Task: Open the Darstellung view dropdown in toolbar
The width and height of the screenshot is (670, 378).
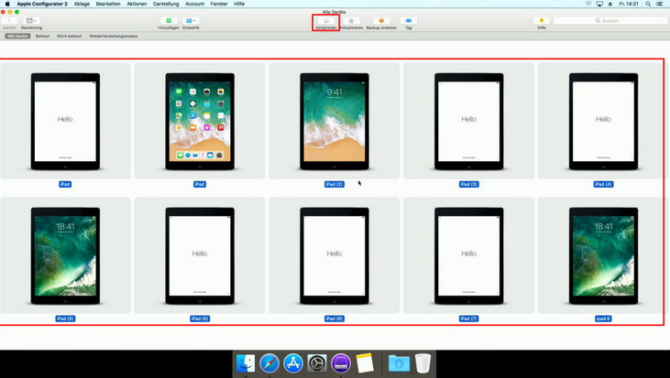Action: pos(31,20)
